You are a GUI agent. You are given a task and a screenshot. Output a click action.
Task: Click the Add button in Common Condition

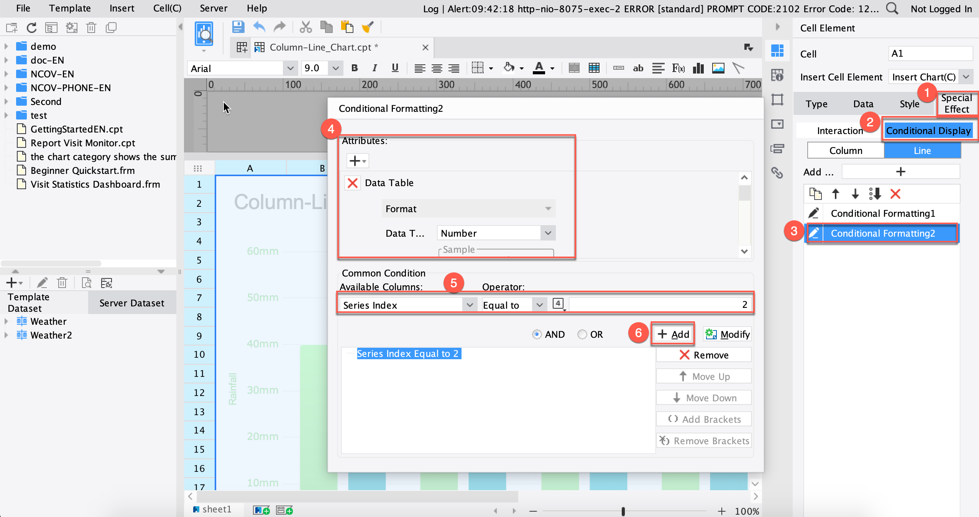point(673,334)
